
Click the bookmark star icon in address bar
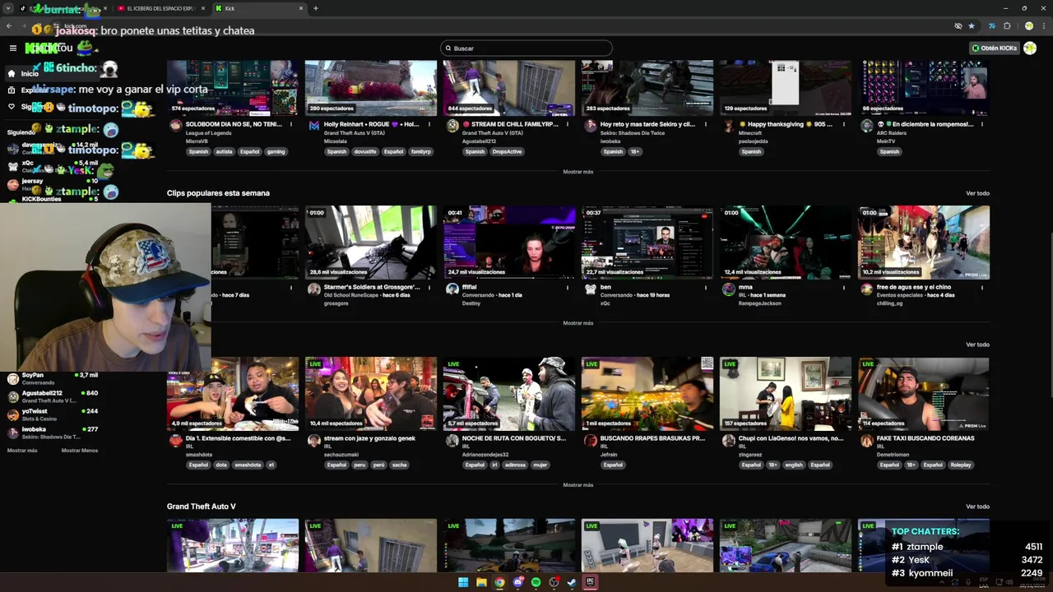pos(972,25)
